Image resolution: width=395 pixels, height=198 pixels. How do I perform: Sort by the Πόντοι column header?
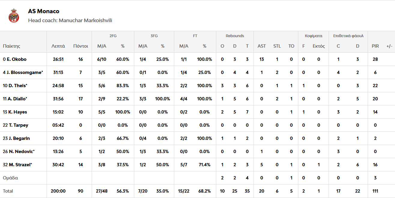click(81, 46)
